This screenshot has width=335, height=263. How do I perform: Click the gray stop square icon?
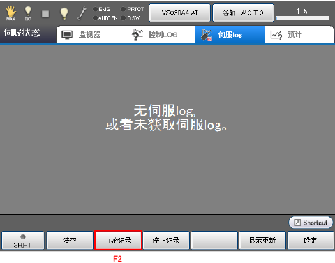pyautogui.click(x=45, y=14)
